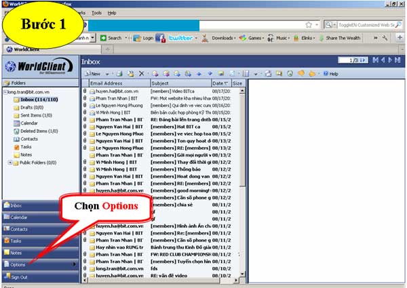
Task: Click the Login toolbar button
Action: tap(144, 38)
